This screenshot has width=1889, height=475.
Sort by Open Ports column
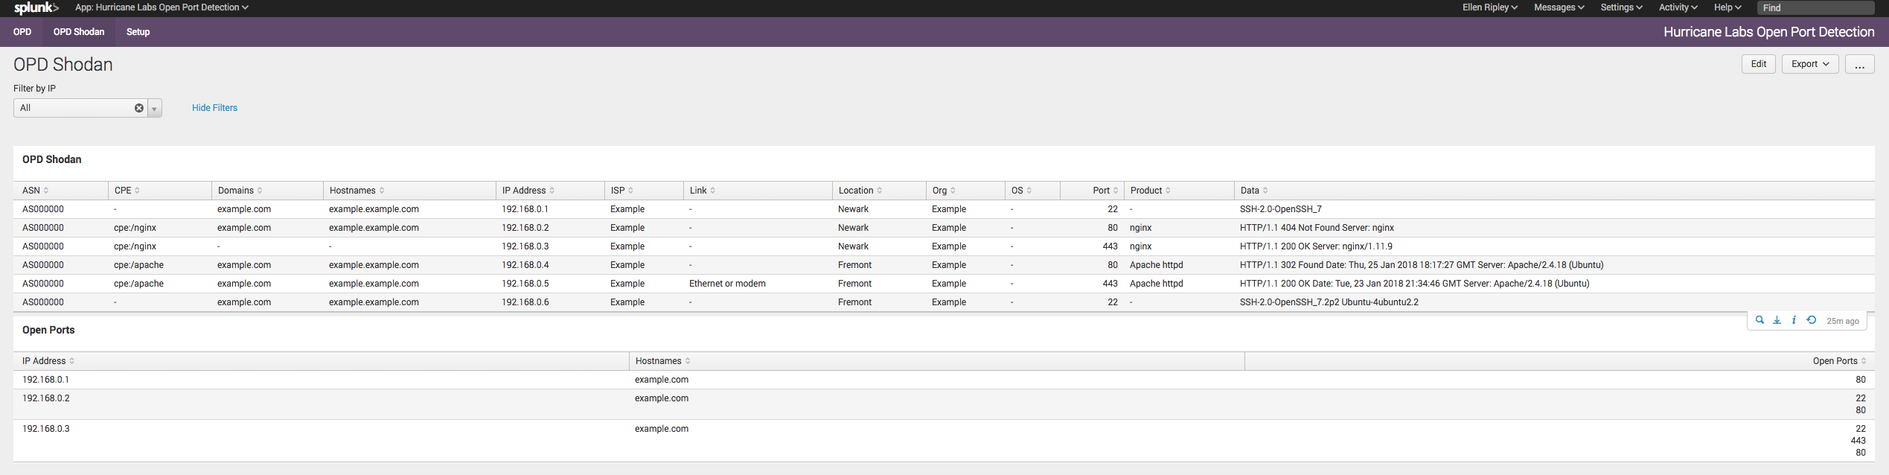1839,361
